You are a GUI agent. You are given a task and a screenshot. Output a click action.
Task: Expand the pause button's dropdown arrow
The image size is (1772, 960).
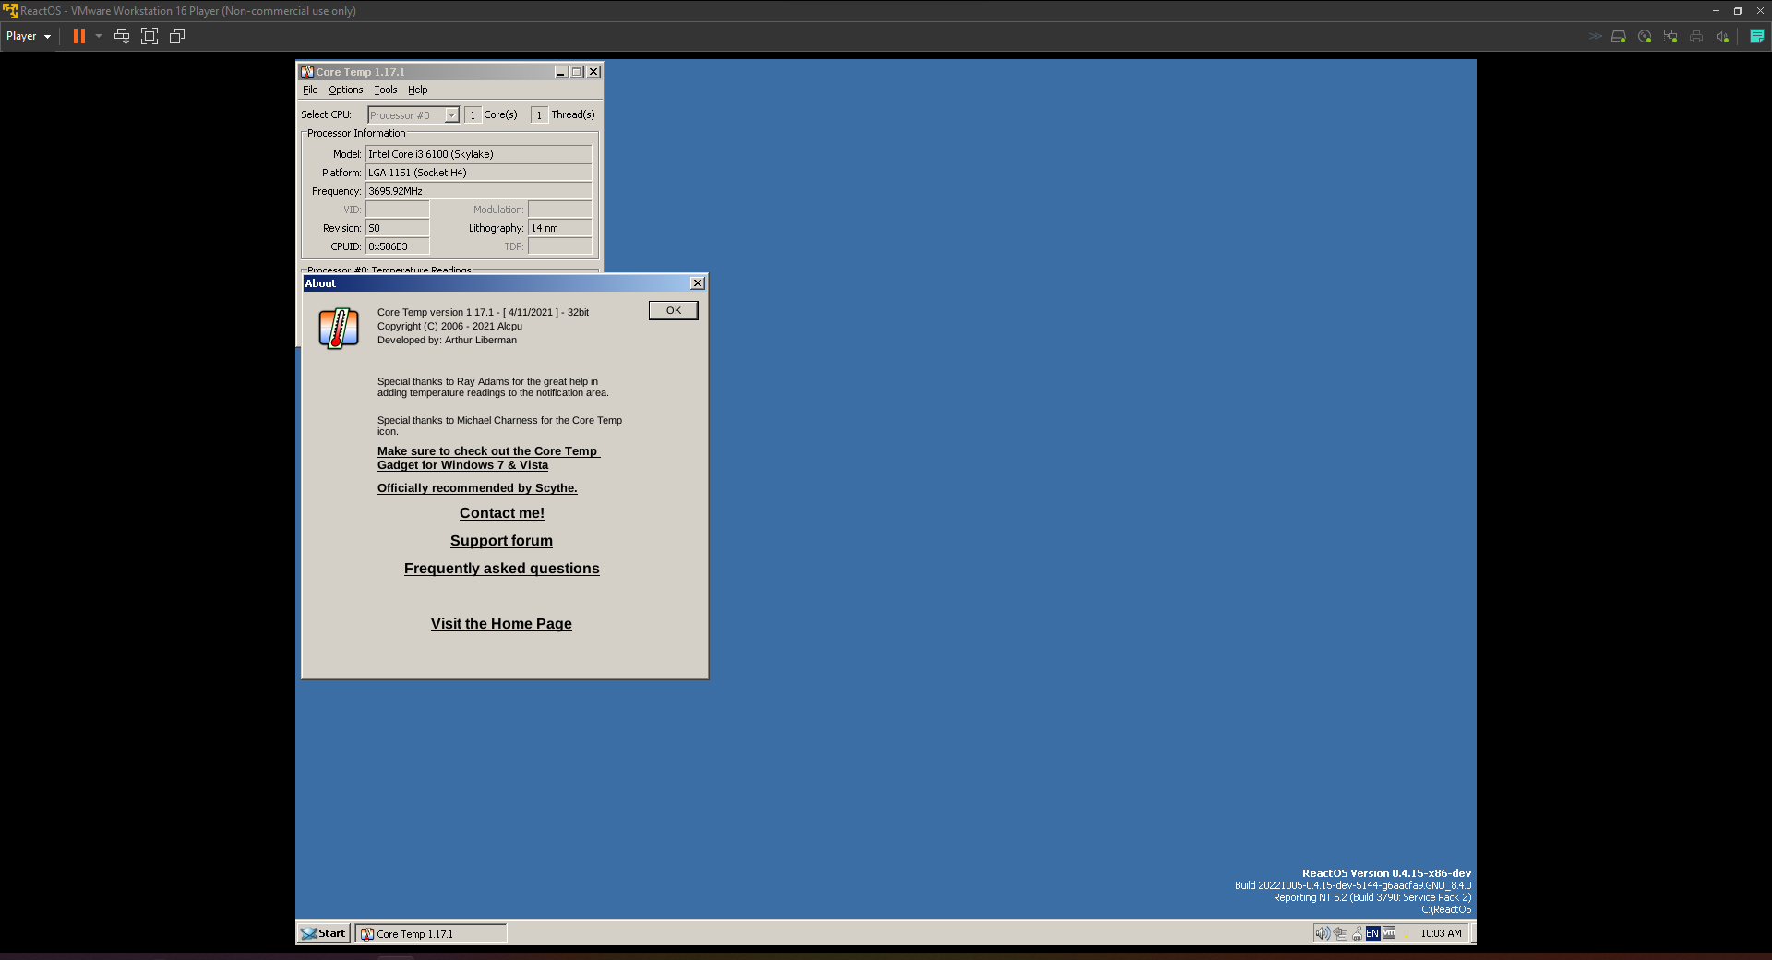click(99, 36)
